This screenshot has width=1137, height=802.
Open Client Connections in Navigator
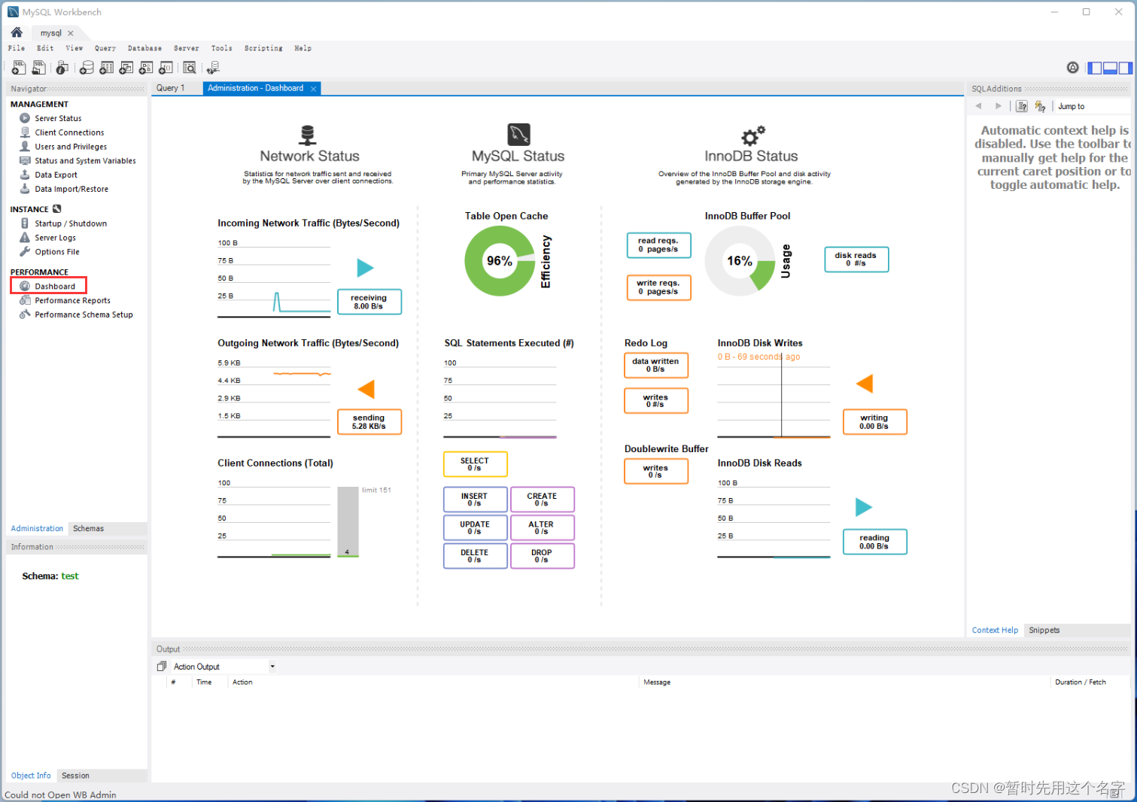[69, 132]
